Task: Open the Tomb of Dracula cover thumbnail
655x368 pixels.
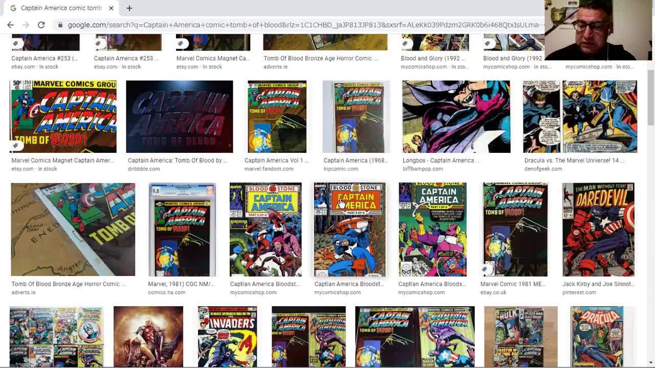Action: click(x=598, y=336)
